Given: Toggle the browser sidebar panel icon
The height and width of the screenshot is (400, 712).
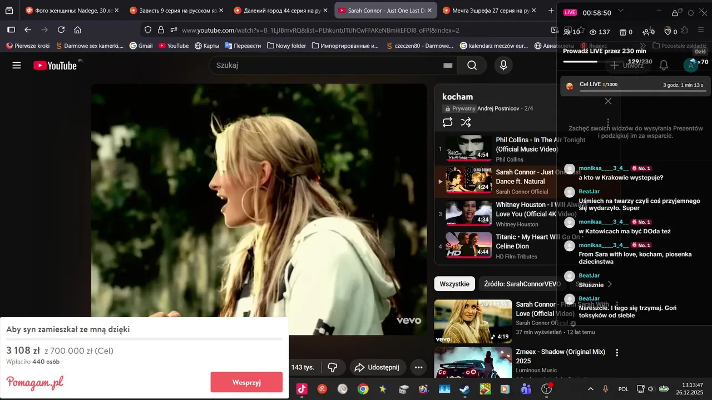Looking at the screenshot, I should click(11, 30).
